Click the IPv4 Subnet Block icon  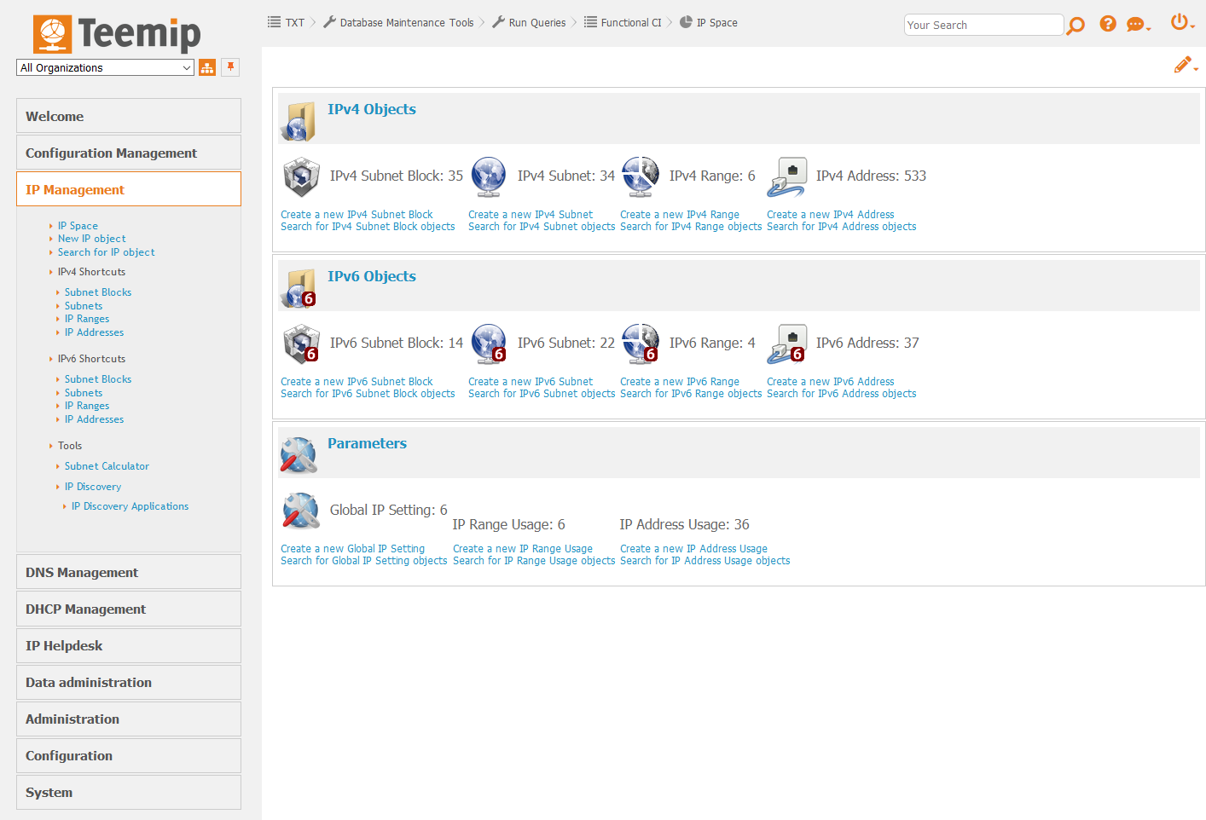coord(301,176)
